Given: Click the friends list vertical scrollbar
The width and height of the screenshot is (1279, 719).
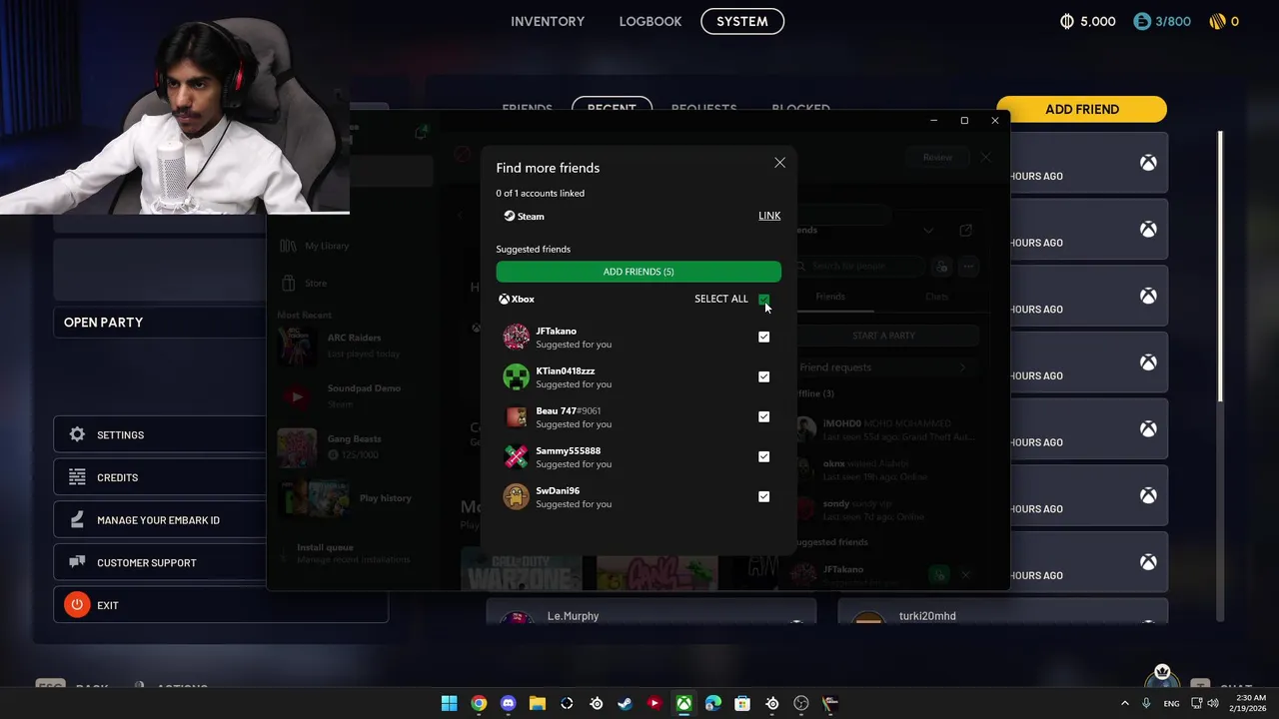Looking at the screenshot, I should (x=1219, y=268).
